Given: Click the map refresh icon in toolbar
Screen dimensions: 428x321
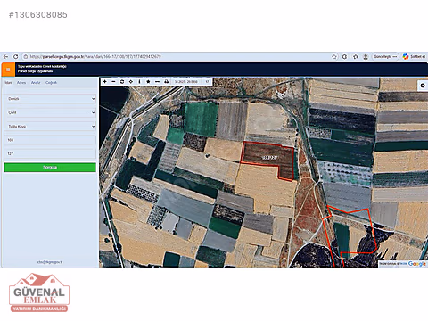Looking at the screenshot, I should [122, 81].
